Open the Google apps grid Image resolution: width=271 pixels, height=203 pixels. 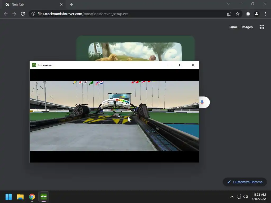pyautogui.click(x=262, y=27)
